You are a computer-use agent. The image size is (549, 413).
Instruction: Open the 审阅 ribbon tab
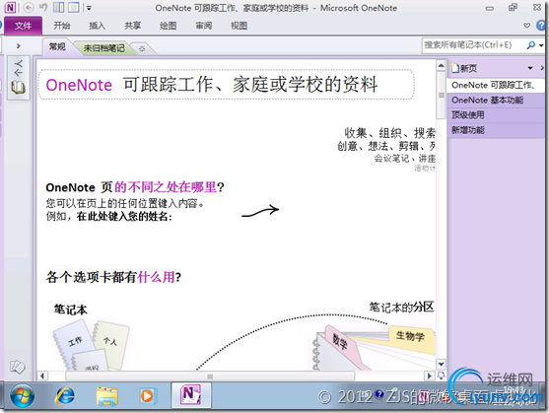[203, 26]
